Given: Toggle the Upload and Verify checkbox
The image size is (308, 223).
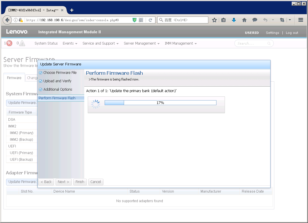Looking at the screenshot, I should tap(41, 81).
